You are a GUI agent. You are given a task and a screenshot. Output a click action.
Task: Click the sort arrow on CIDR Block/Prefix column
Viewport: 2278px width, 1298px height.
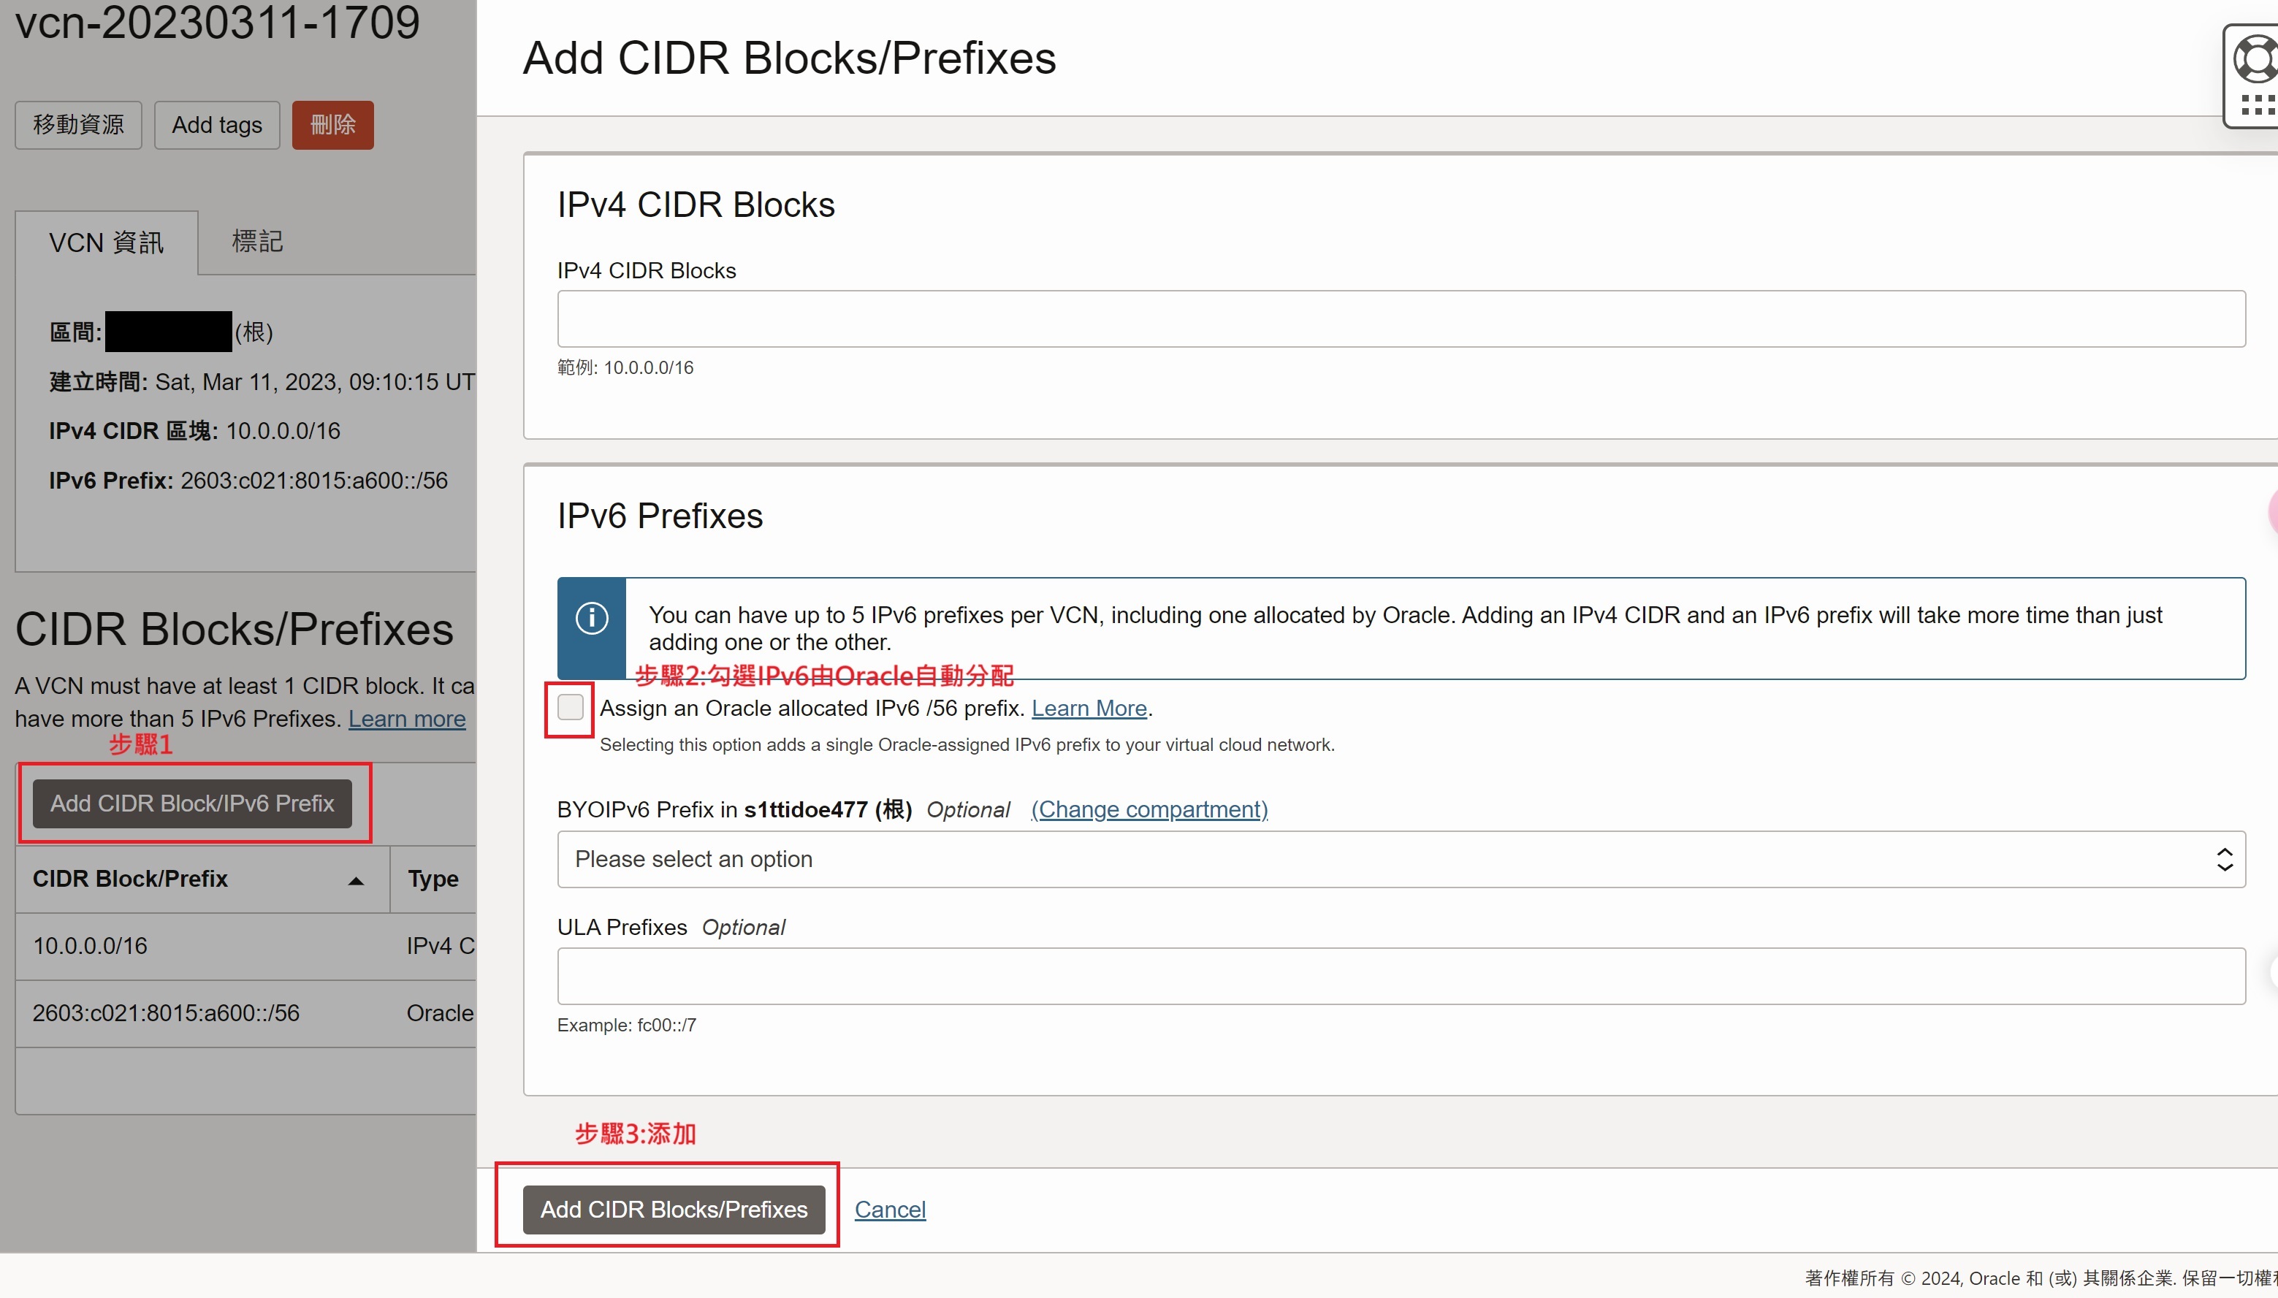(356, 881)
